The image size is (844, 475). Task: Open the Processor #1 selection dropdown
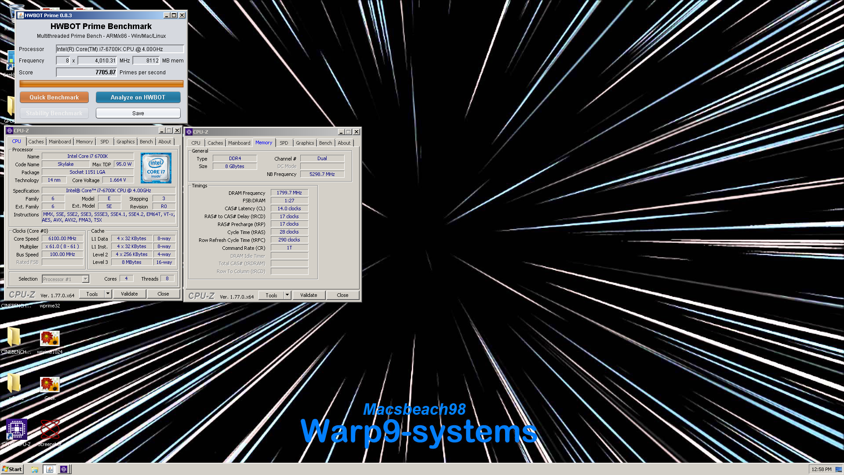tap(65, 279)
